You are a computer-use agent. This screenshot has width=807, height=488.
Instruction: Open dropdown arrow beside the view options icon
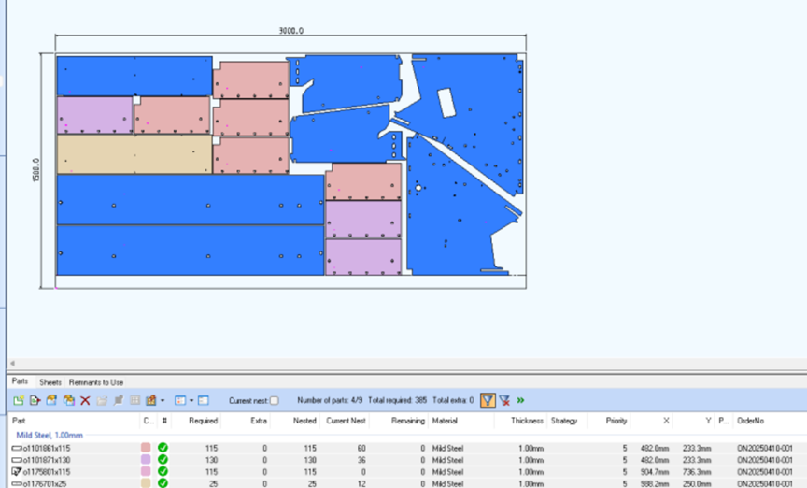point(191,400)
